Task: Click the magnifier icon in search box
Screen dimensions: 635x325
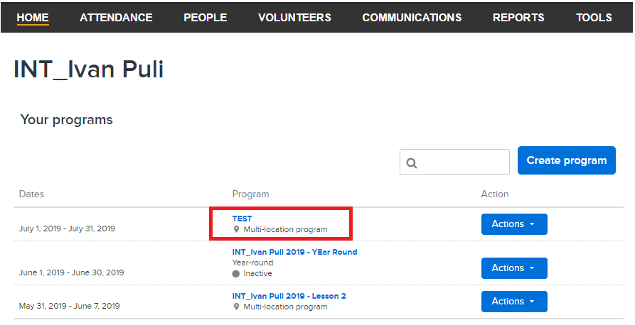Action: pos(412,163)
